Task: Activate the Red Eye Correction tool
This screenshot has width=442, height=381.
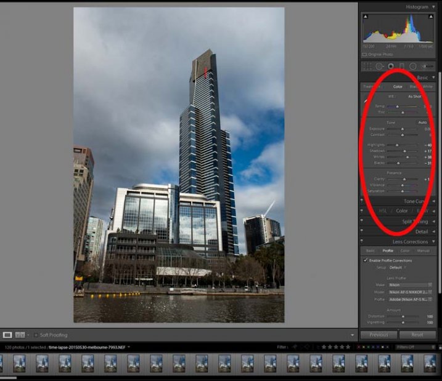Action: [391, 66]
